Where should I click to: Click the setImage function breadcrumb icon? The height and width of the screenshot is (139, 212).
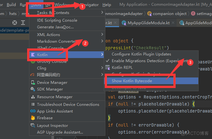(x=193, y=13)
